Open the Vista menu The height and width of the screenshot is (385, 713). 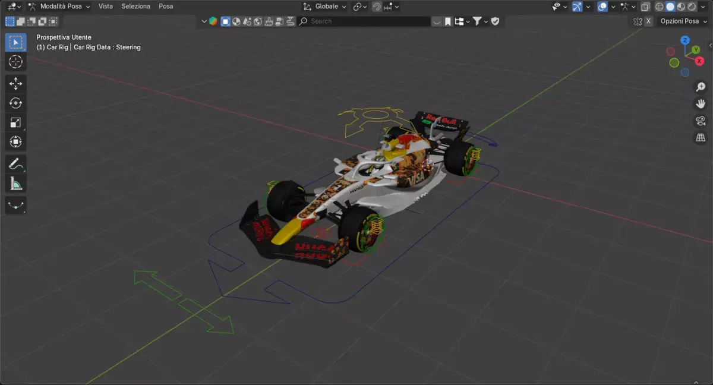(x=106, y=7)
